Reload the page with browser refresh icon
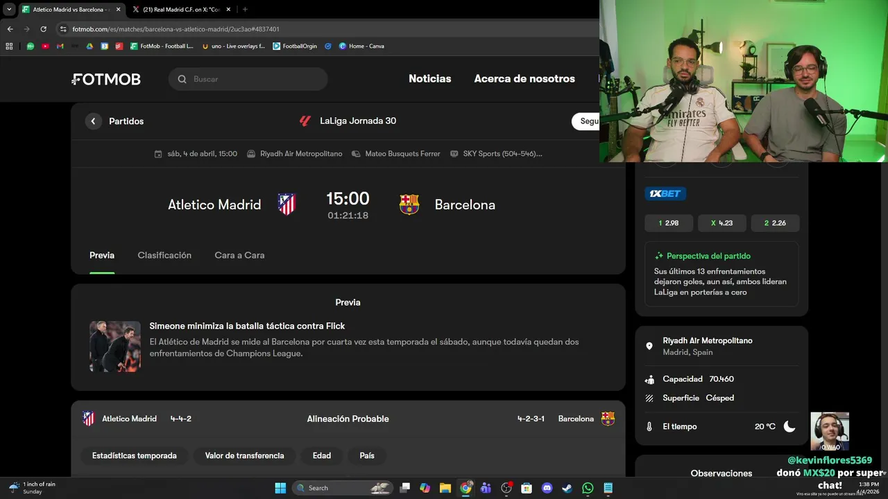The width and height of the screenshot is (888, 499). (43, 29)
